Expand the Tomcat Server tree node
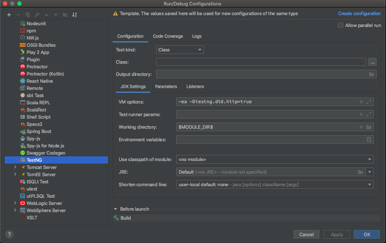The image size is (386, 243). coord(15,167)
